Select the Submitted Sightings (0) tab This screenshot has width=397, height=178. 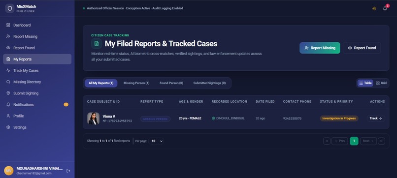tap(209, 83)
